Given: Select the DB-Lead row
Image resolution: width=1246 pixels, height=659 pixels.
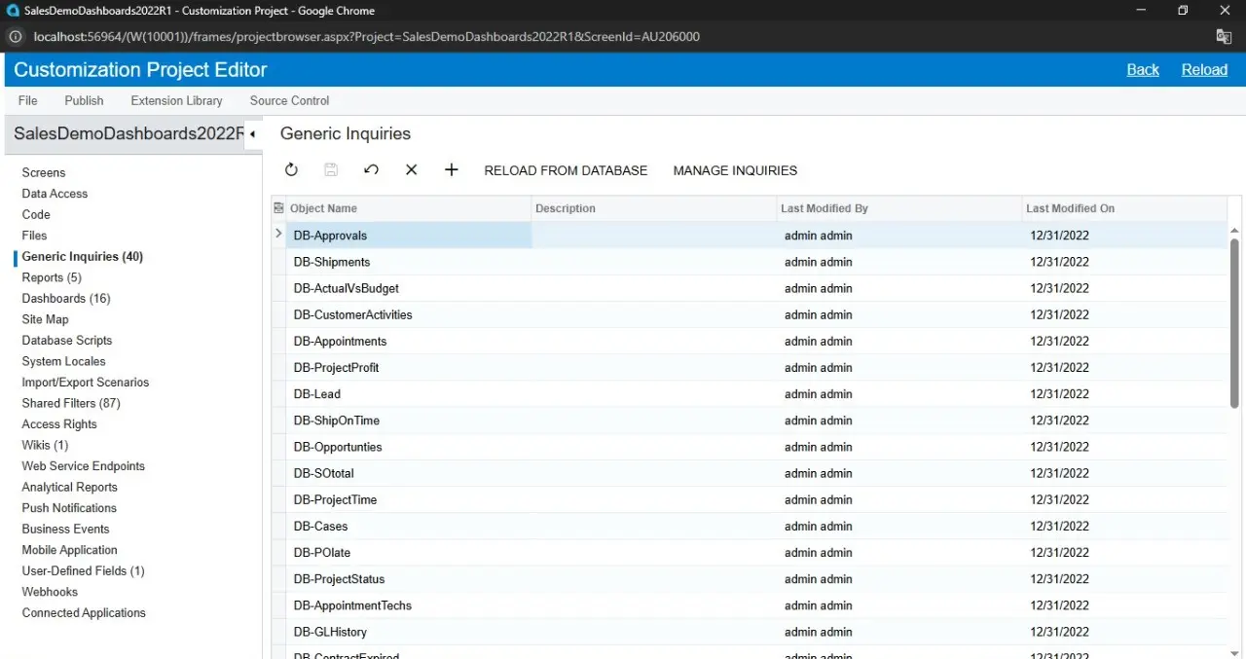Looking at the screenshot, I should tap(750, 394).
